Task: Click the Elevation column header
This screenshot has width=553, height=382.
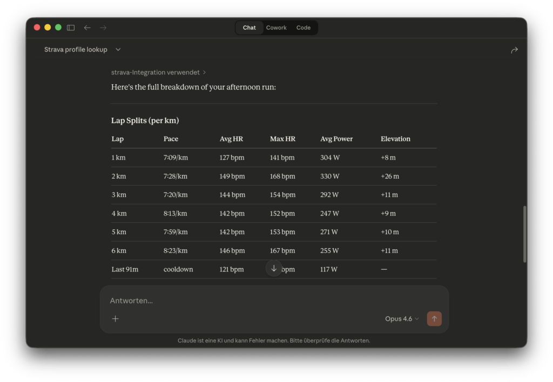Action: 395,139
